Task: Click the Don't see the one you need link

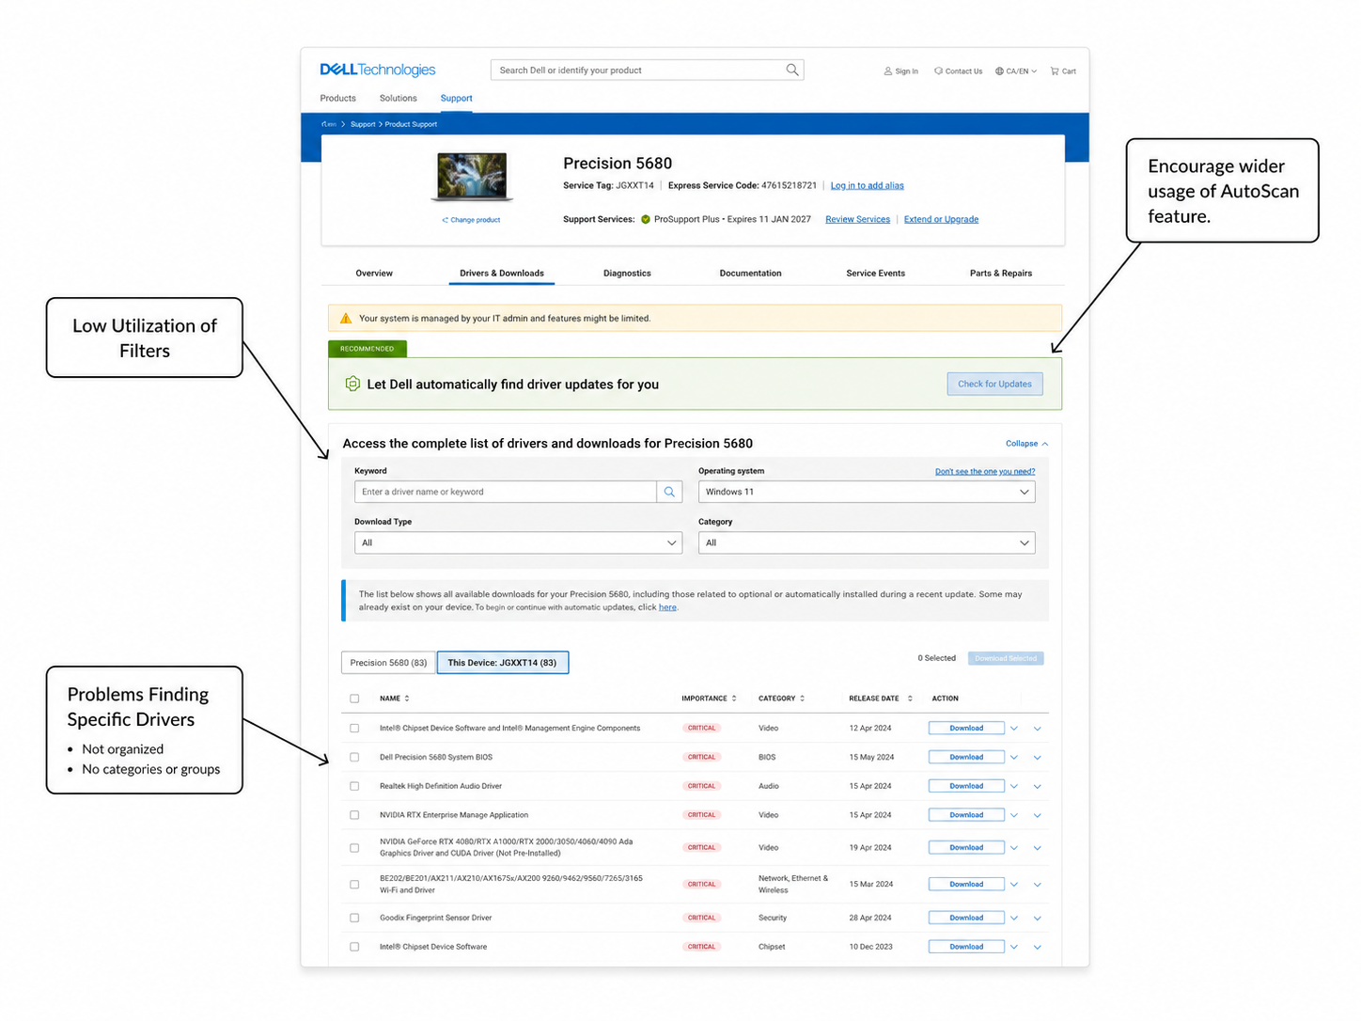Action: (985, 471)
